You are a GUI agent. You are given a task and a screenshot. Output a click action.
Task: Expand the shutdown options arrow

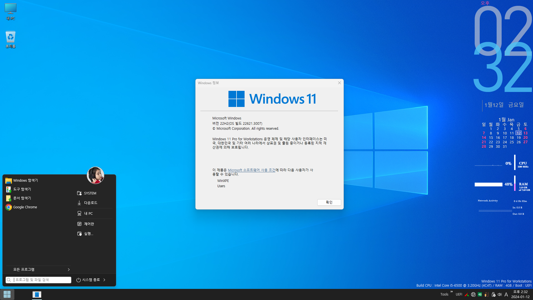click(x=104, y=280)
